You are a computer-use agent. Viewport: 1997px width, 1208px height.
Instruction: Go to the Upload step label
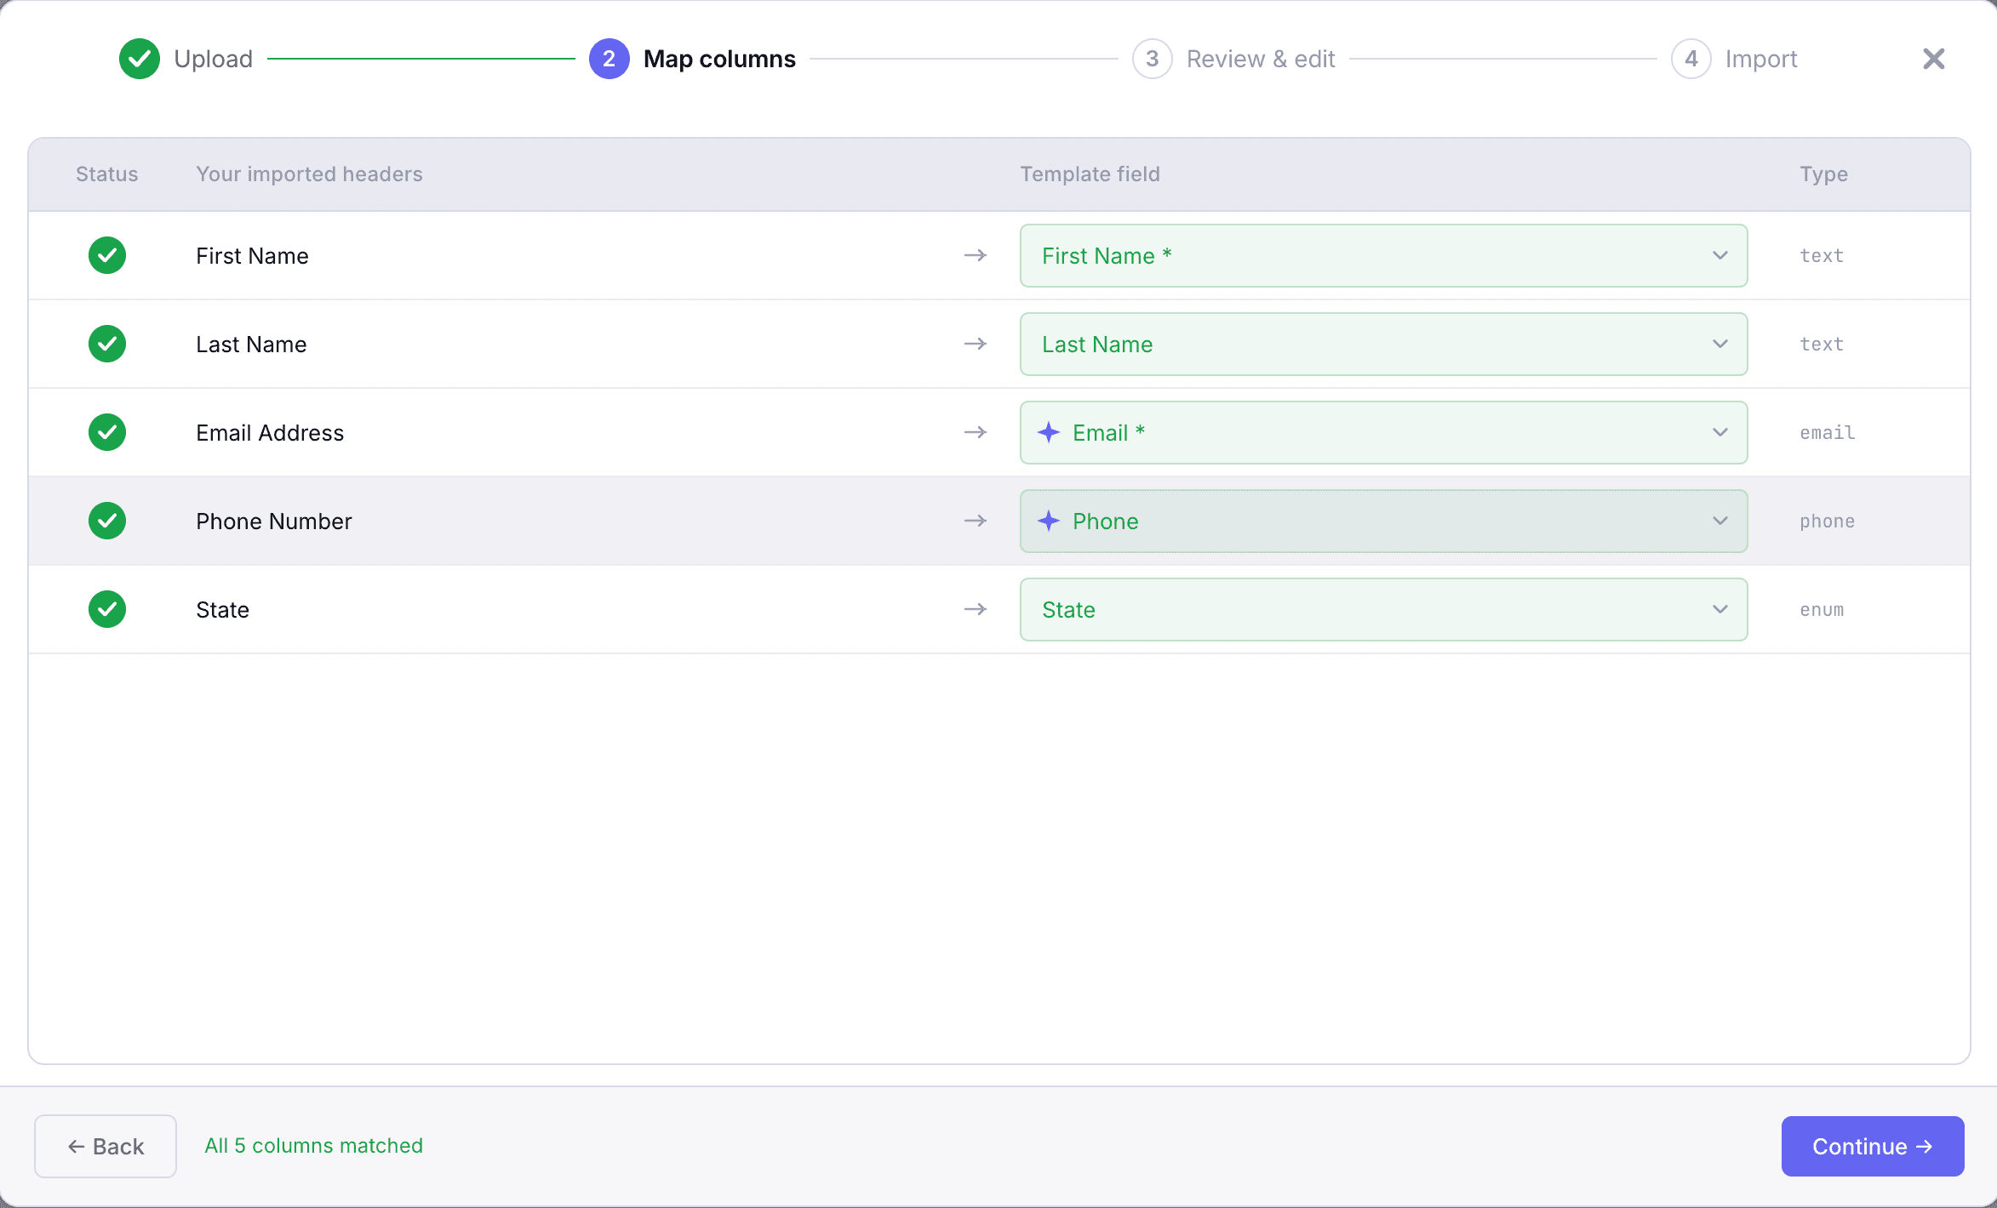pyautogui.click(x=214, y=59)
